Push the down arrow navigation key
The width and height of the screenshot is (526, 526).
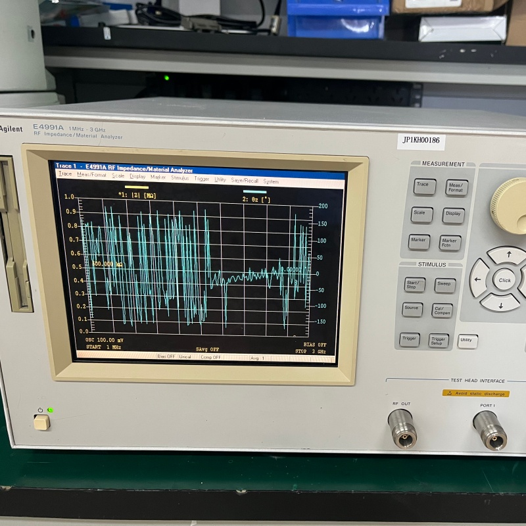click(x=500, y=303)
